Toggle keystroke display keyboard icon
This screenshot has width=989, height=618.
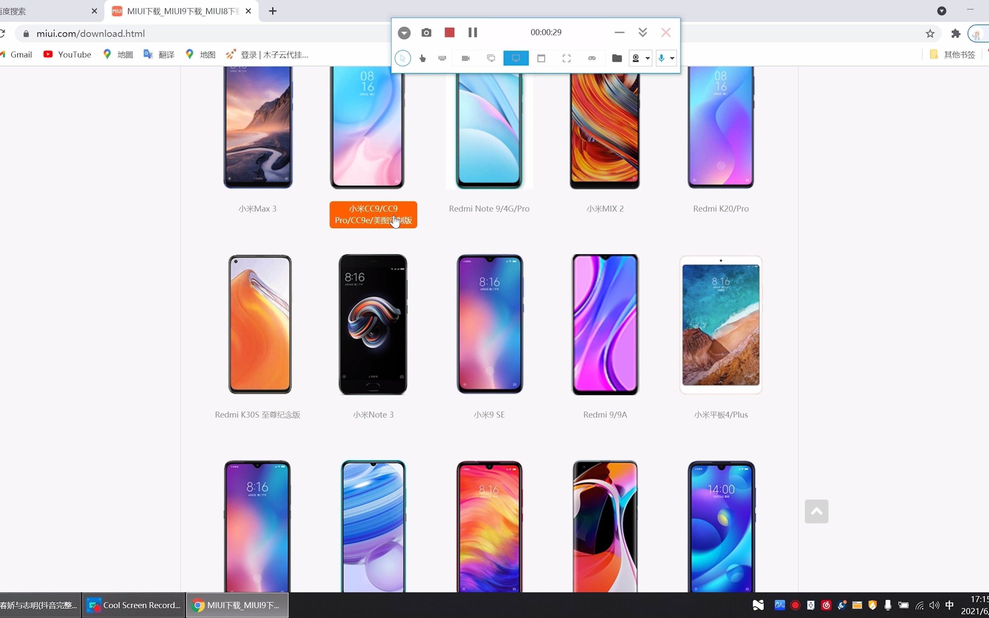[x=442, y=58]
